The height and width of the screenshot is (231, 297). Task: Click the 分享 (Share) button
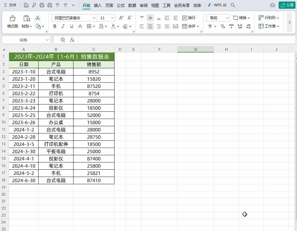point(287,5)
